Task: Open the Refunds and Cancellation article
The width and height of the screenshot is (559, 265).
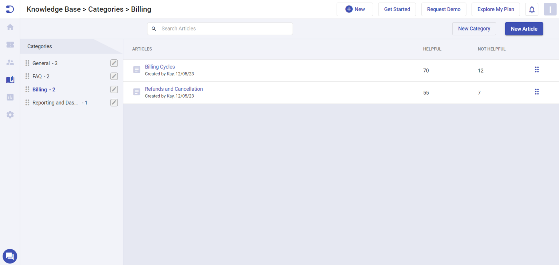Action: (174, 89)
